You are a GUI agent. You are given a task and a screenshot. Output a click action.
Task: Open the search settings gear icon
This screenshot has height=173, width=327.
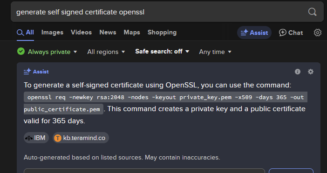click(x=317, y=33)
